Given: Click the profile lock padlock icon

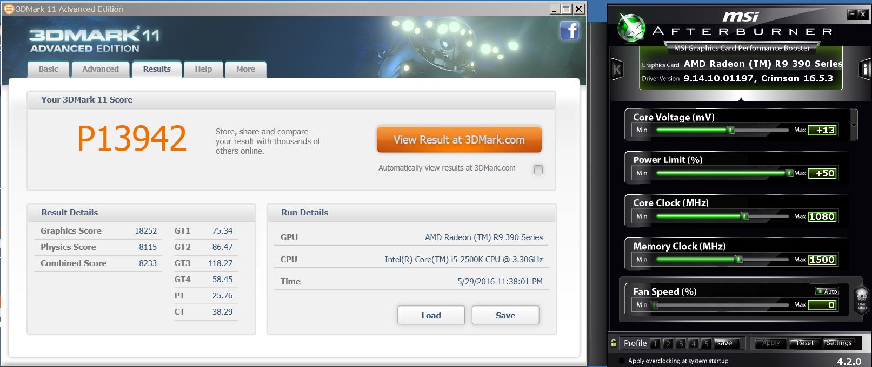Looking at the screenshot, I should (x=614, y=343).
